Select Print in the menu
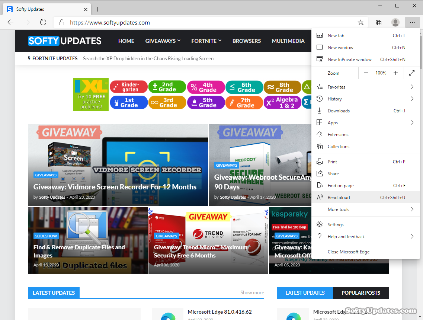 [366, 161]
